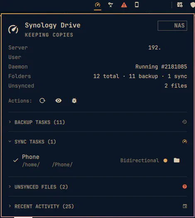
Task: Click the red question mark icon
Action: [185, 187]
